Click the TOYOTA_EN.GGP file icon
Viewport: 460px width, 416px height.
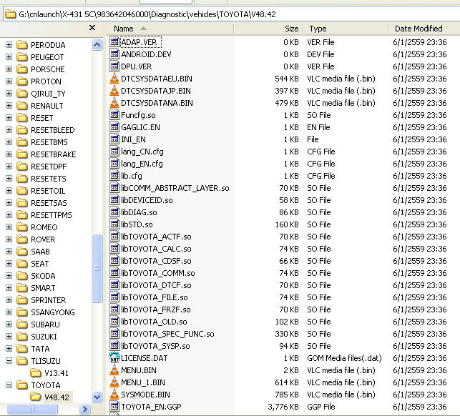coord(114,407)
